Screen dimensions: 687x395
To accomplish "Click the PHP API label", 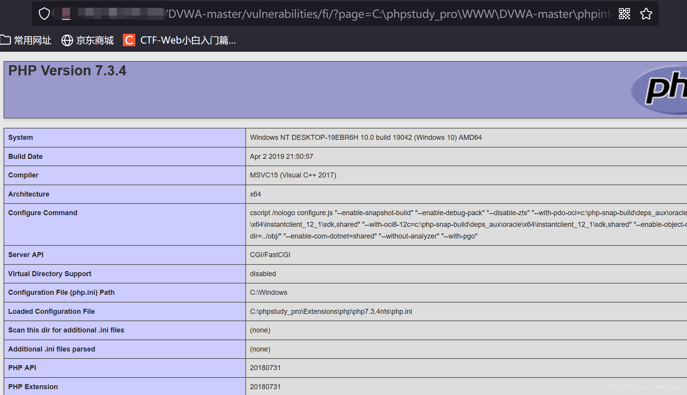I will tap(22, 368).
